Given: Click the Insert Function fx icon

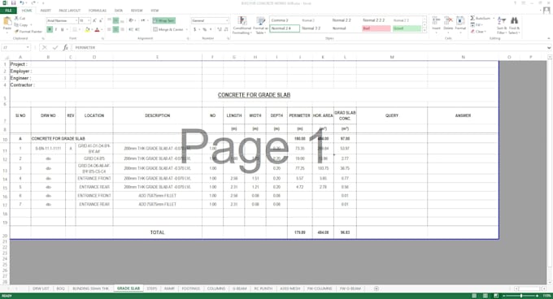Looking at the screenshot, I should coord(66,47).
